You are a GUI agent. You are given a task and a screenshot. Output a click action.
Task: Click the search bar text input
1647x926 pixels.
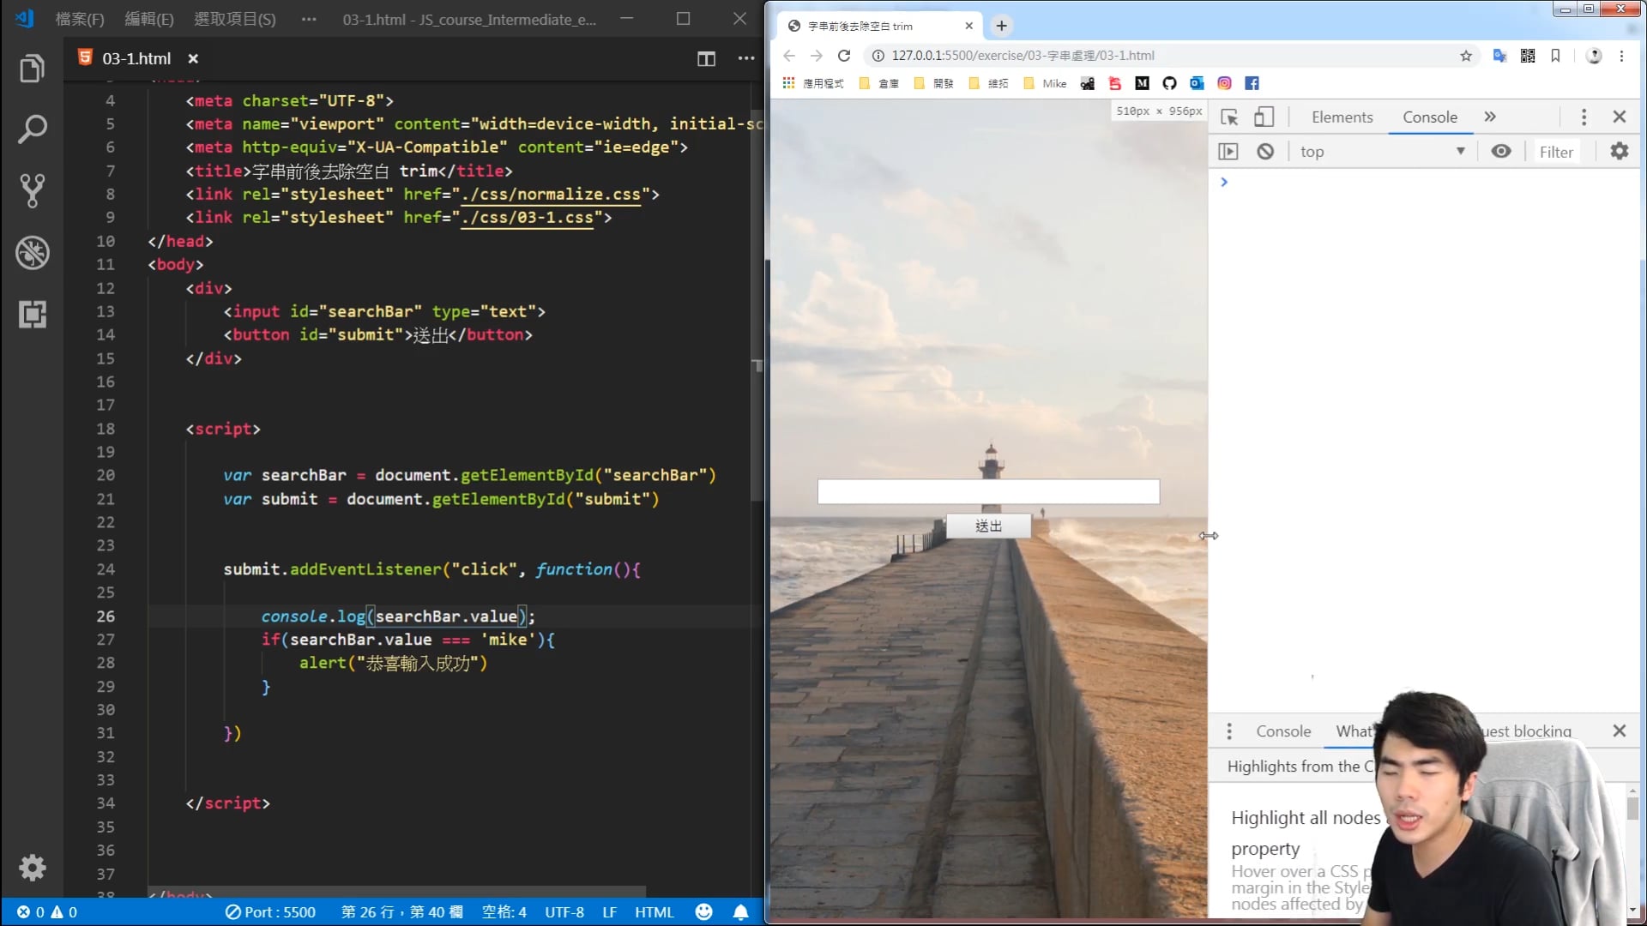(x=988, y=491)
